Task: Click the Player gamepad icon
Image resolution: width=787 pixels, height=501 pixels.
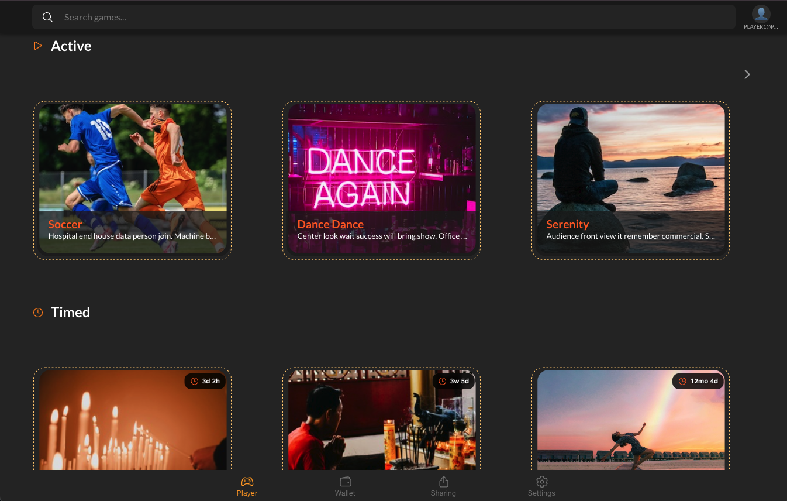Action: point(247,482)
